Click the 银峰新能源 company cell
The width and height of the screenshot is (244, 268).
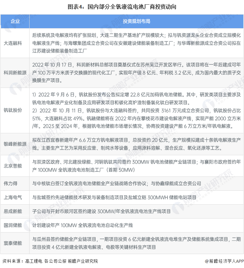pyautogui.click(x=15, y=144)
